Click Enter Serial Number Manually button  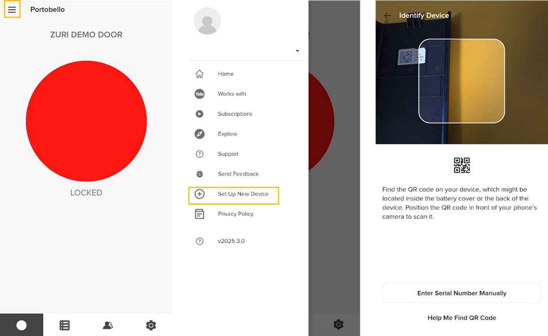coord(462,293)
